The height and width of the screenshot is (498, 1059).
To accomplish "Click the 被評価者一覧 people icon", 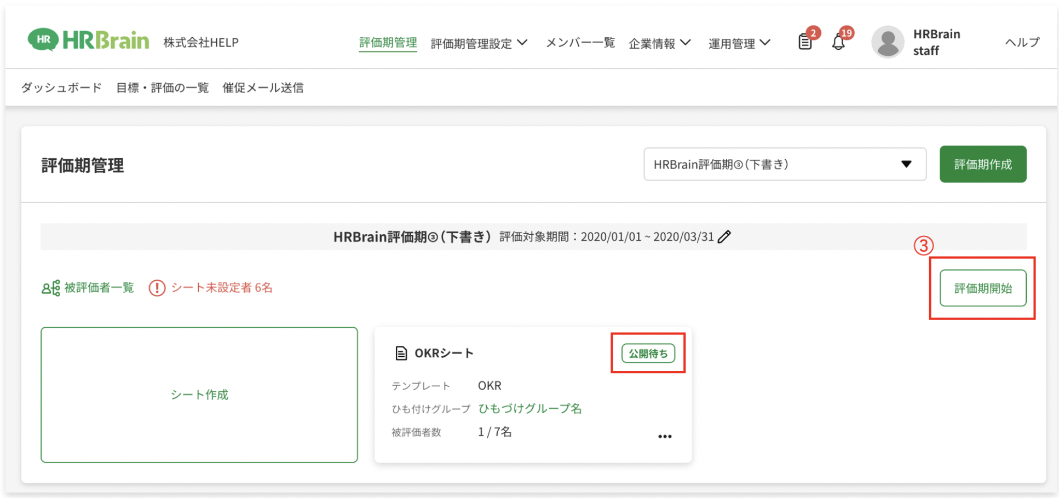I will coord(51,288).
